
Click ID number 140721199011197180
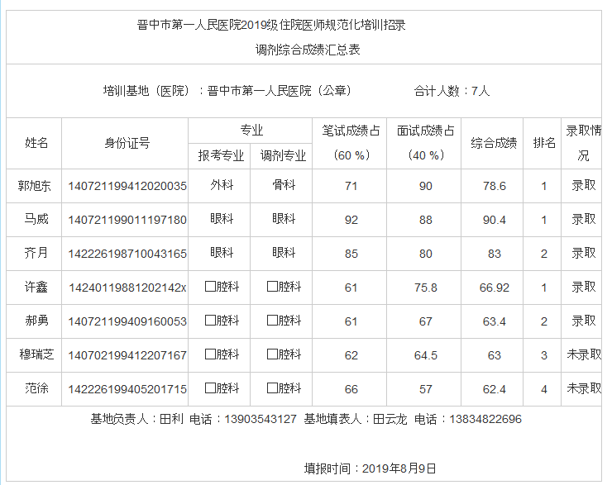127,220
